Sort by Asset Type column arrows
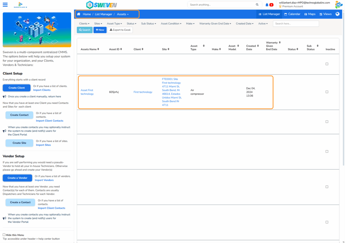 click(x=204, y=46)
